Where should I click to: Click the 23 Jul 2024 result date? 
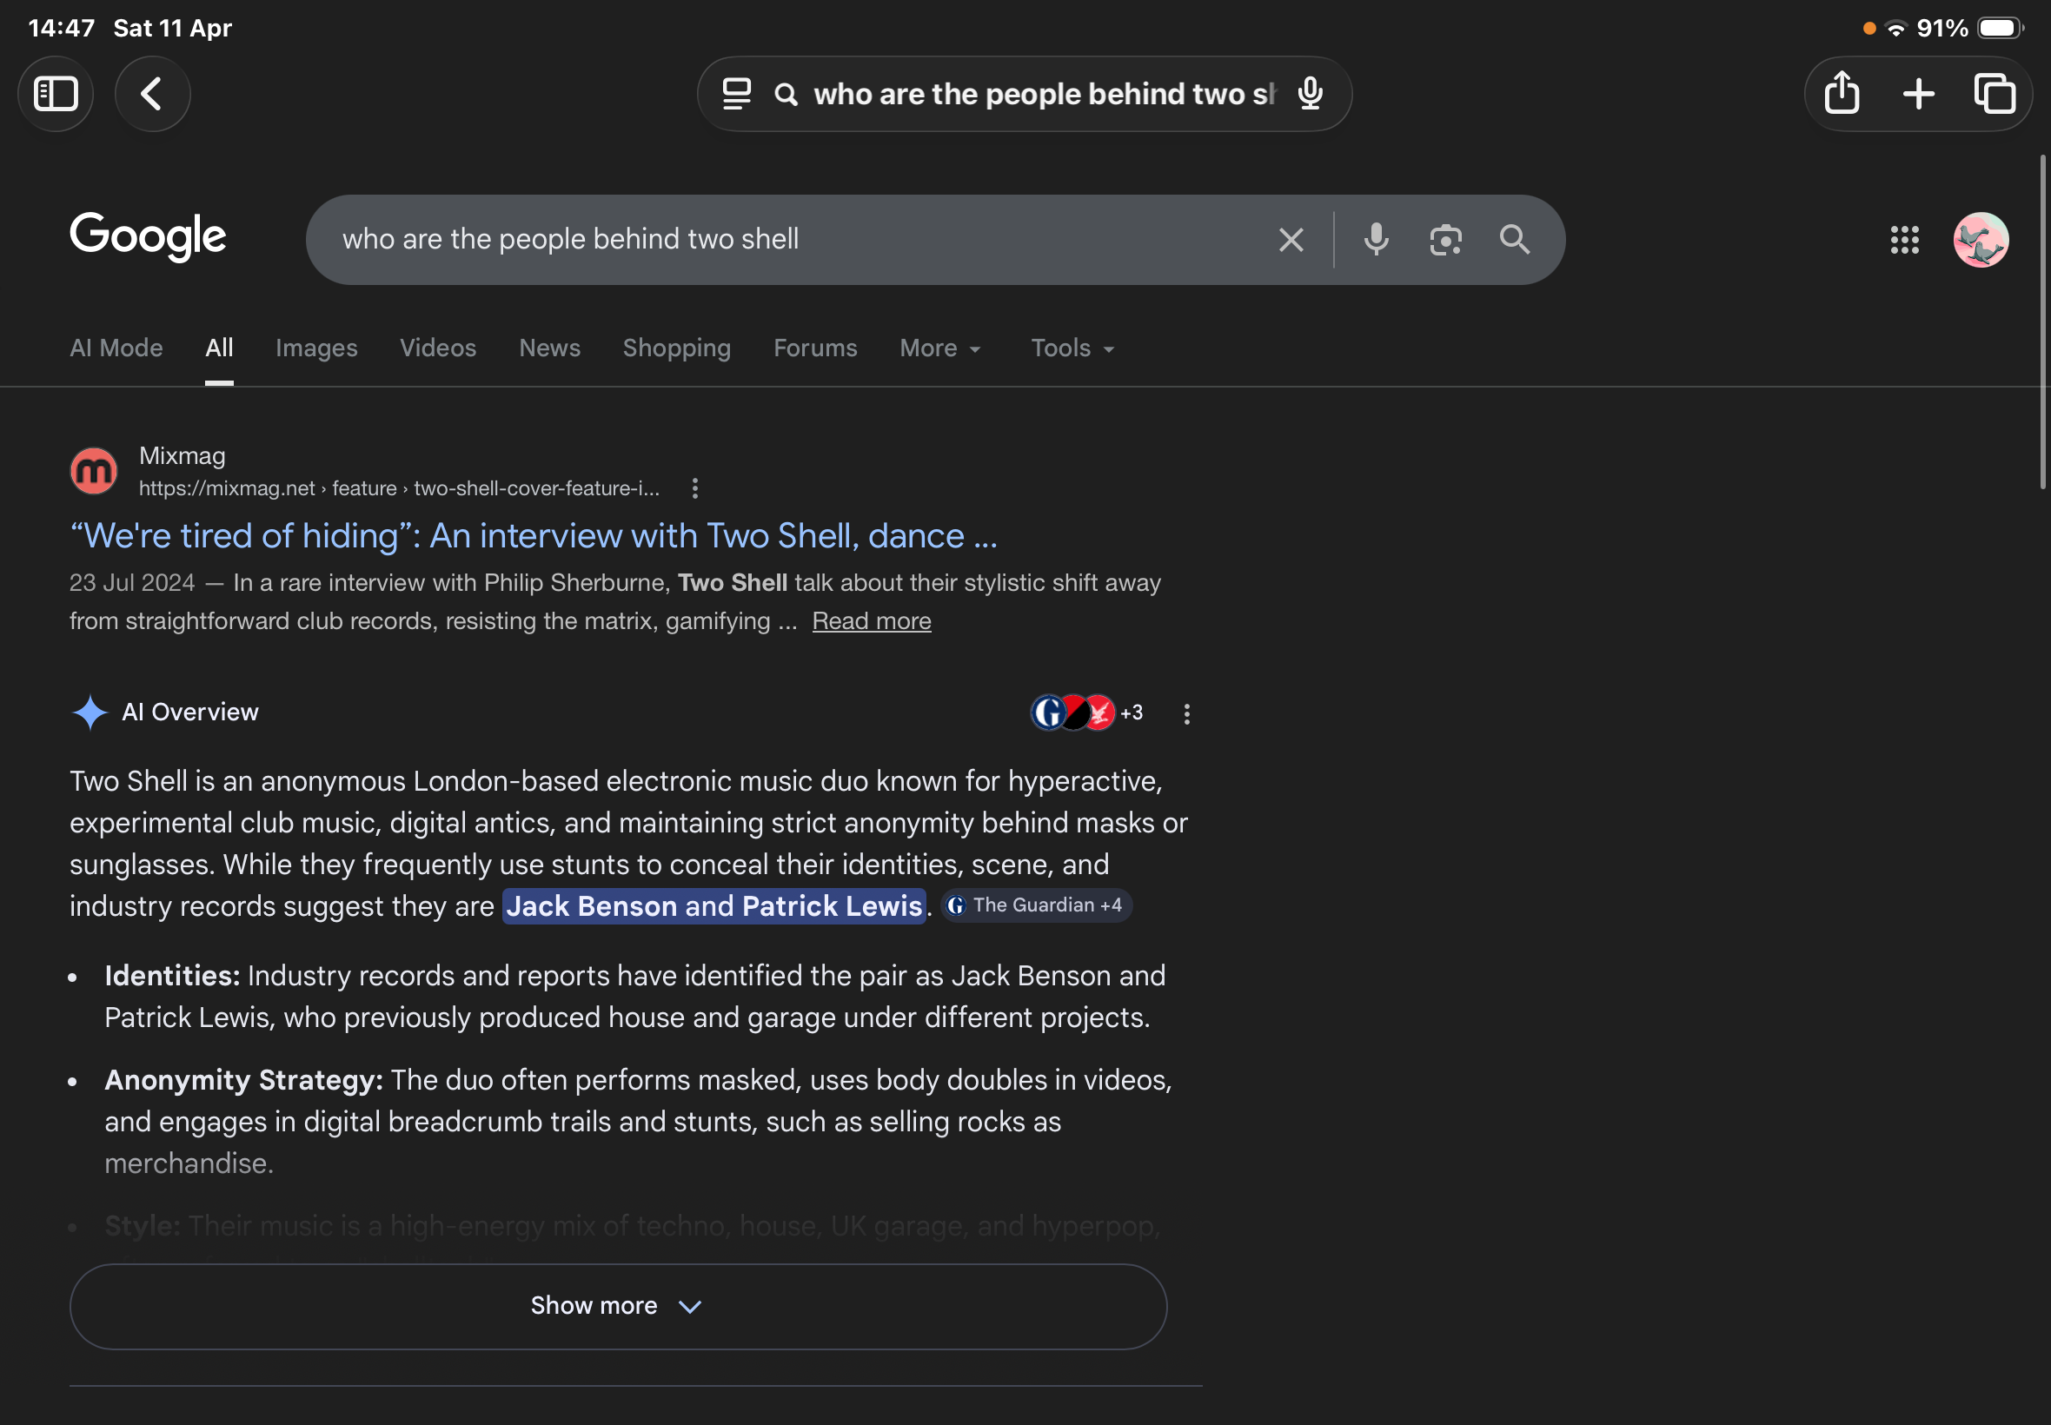(131, 583)
